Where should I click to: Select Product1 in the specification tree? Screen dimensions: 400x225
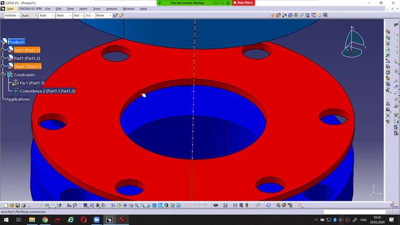[x=16, y=42]
